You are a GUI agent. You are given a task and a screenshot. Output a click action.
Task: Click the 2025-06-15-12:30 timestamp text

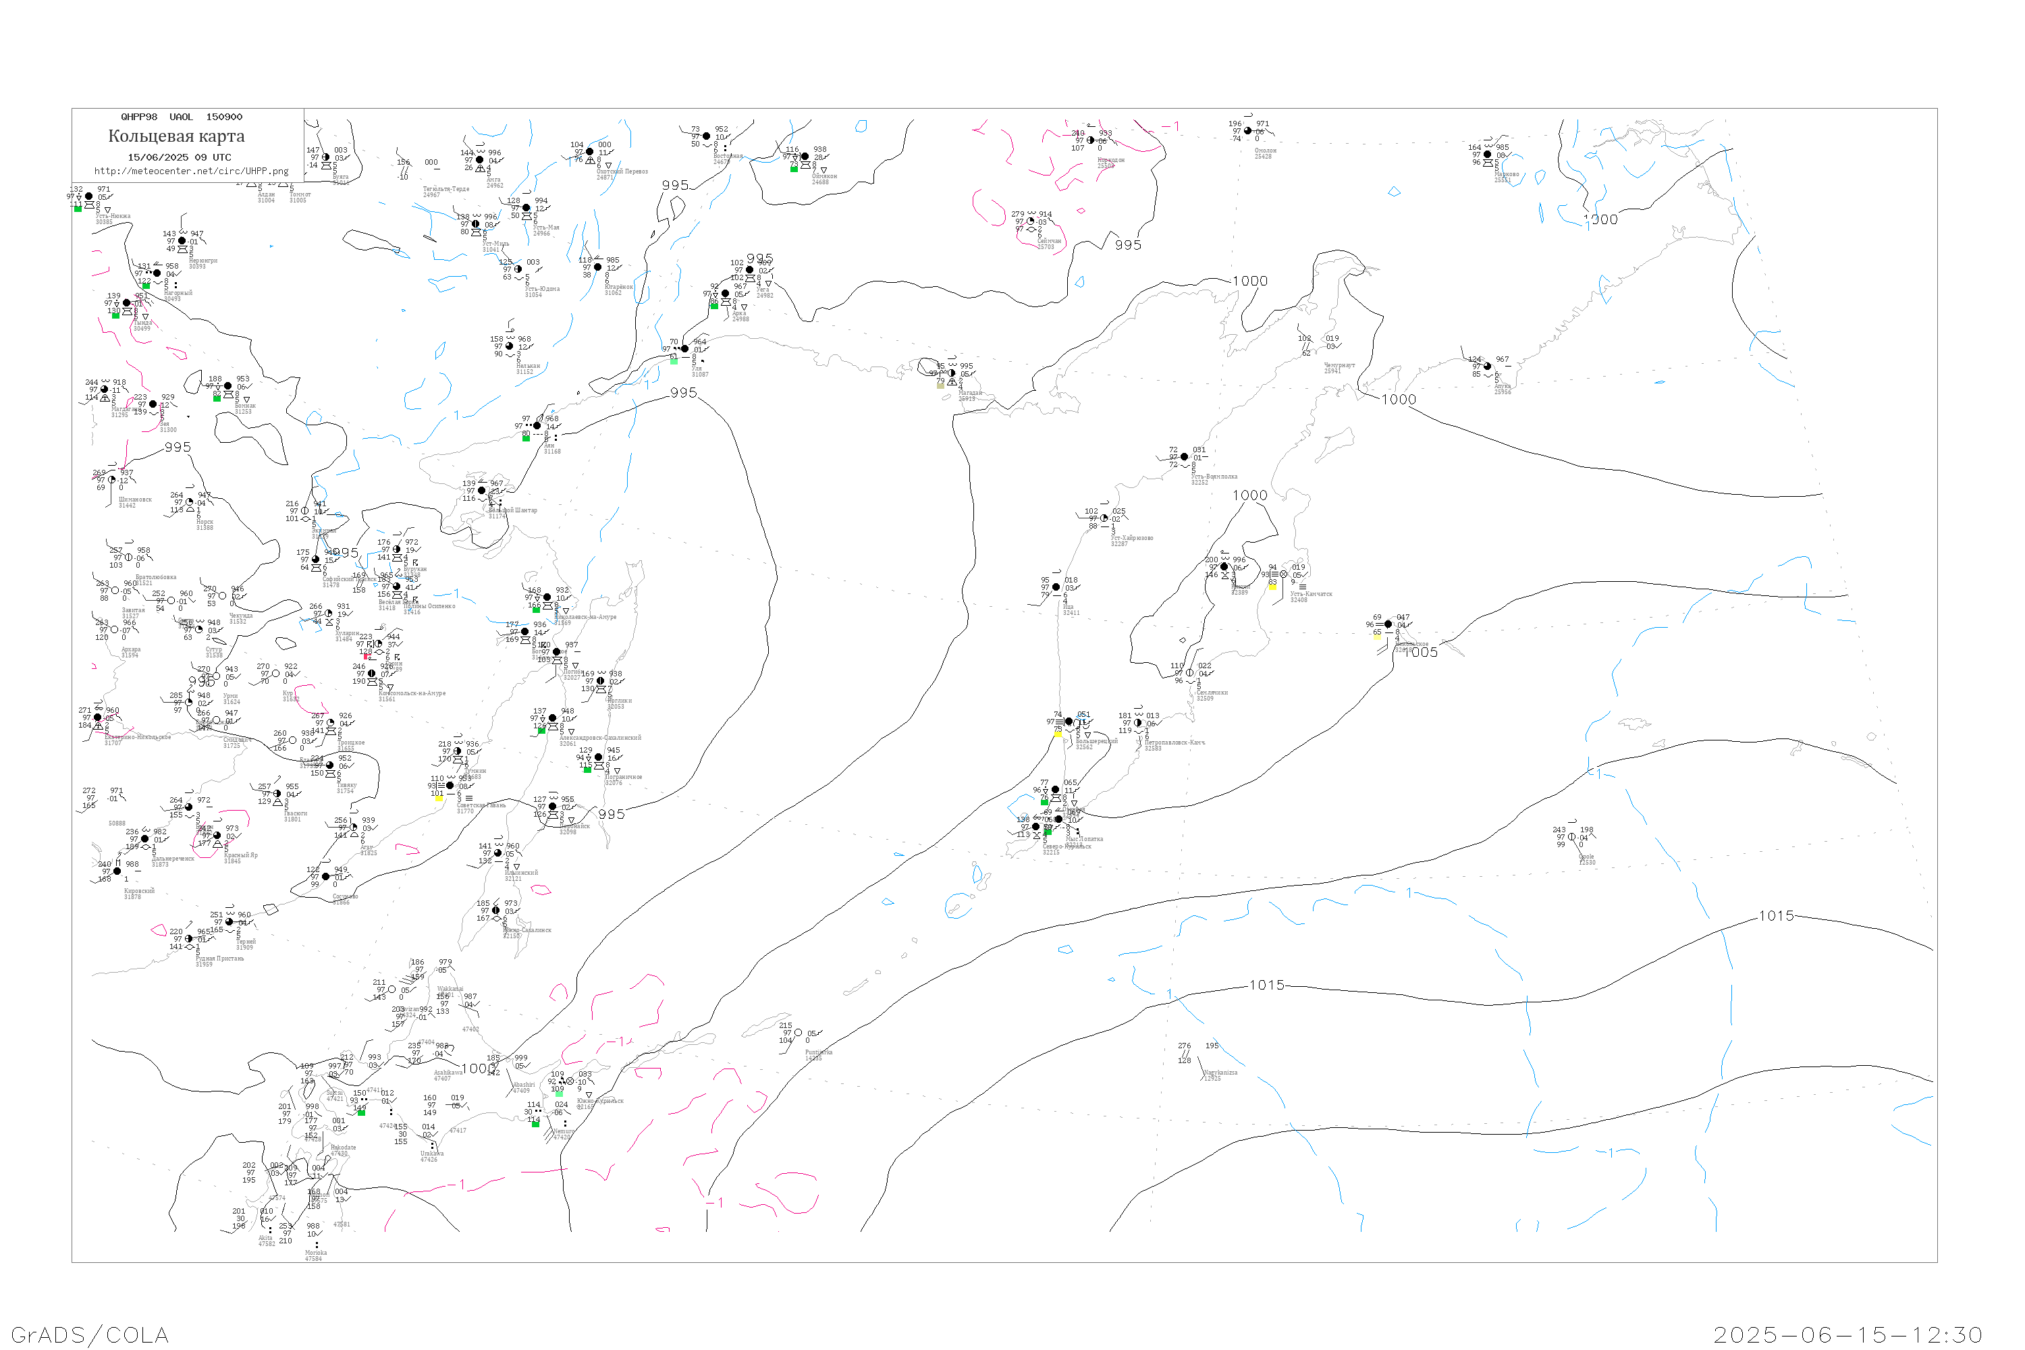[x=1847, y=1334]
